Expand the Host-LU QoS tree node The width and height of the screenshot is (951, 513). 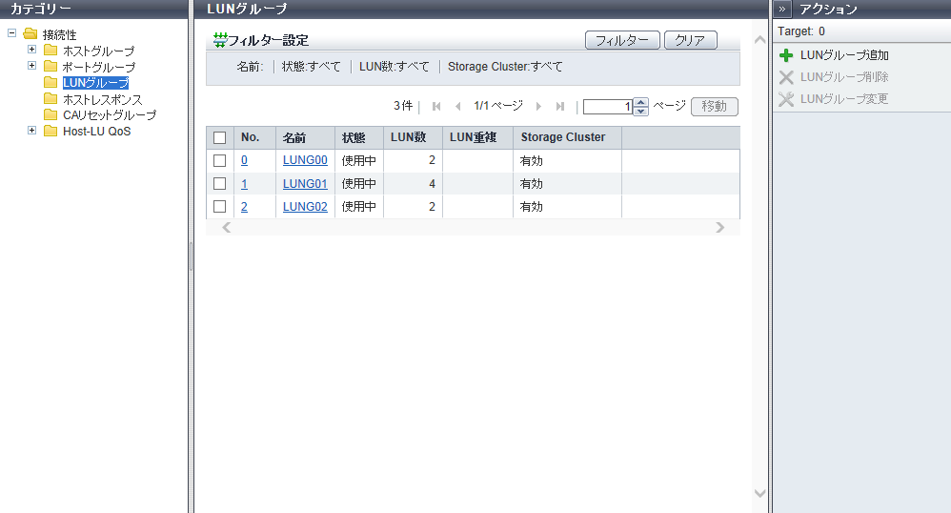[31, 131]
